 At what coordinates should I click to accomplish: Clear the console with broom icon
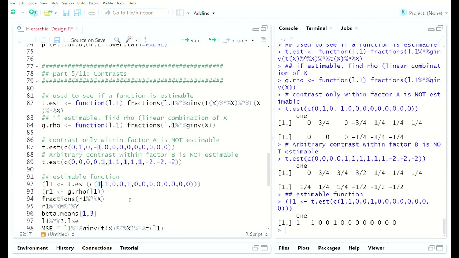(441, 39)
